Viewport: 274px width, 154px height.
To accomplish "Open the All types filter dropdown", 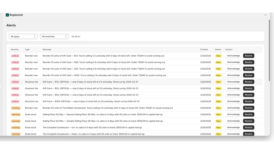I will [x=23, y=37].
